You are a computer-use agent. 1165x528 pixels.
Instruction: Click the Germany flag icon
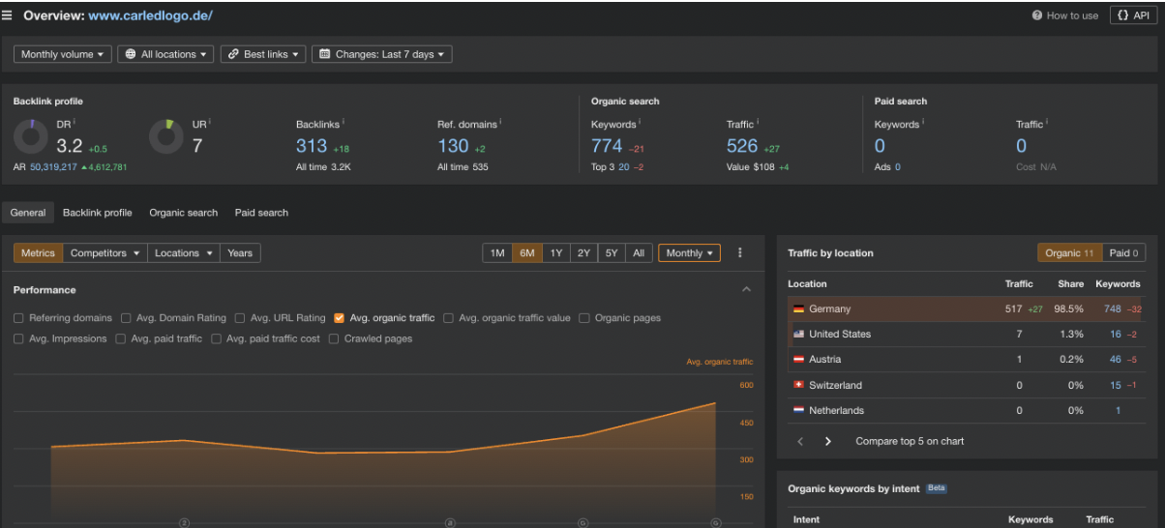point(798,309)
